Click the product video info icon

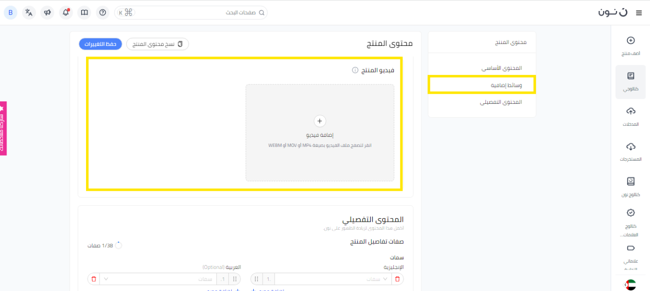point(355,70)
